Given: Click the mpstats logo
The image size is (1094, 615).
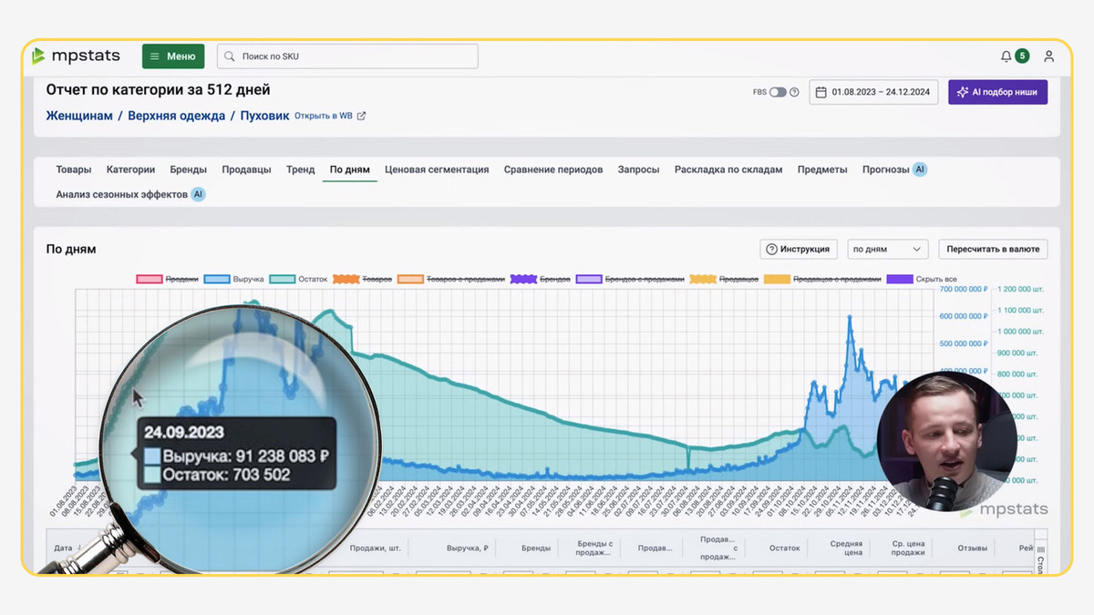Looking at the screenshot, I should pyautogui.click(x=76, y=56).
